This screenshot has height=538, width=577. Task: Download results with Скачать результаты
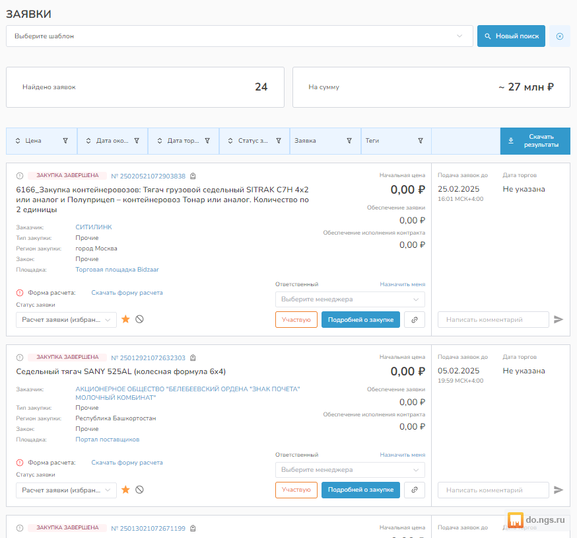pyautogui.click(x=535, y=141)
